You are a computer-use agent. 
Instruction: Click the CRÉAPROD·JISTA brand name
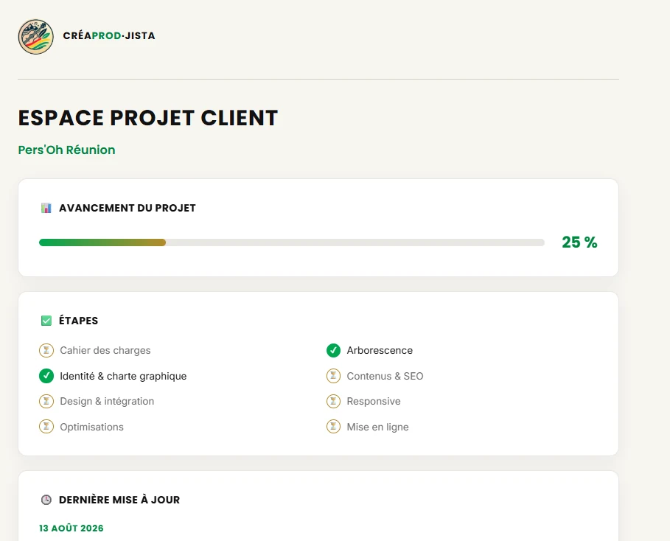pyautogui.click(x=109, y=36)
